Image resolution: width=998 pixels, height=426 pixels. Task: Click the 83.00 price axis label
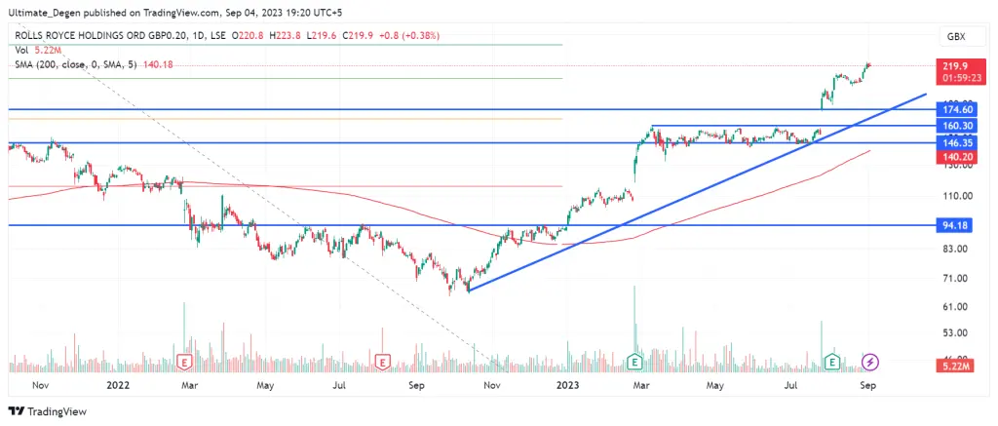957,249
